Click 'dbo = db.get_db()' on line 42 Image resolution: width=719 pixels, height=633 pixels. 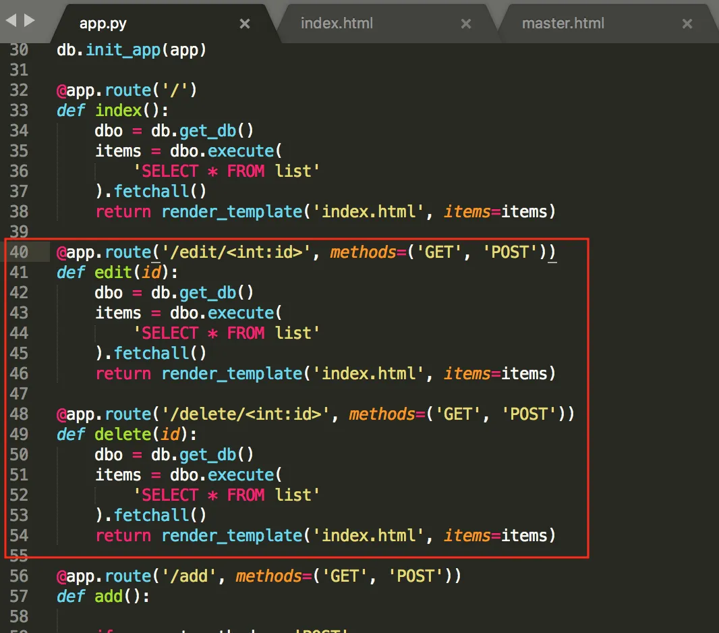click(174, 293)
